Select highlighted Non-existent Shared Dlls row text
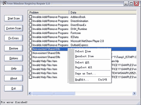The width and height of the screenshot is (141, 105). click(x=47, y=49)
